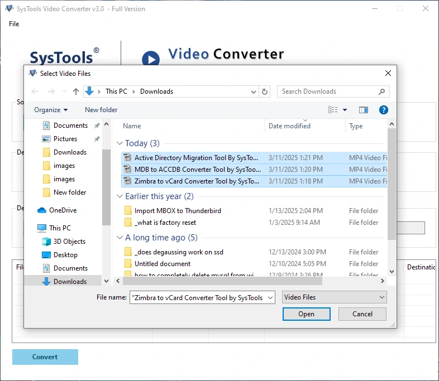Sort by Name column header
Image resolution: width=439 pixels, height=381 pixels.
[x=132, y=126]
